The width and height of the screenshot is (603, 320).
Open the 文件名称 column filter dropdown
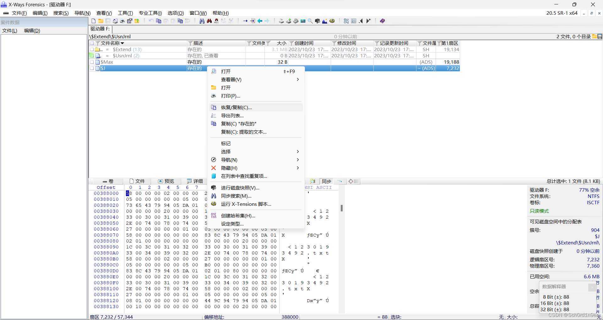(x=97, y=43)
